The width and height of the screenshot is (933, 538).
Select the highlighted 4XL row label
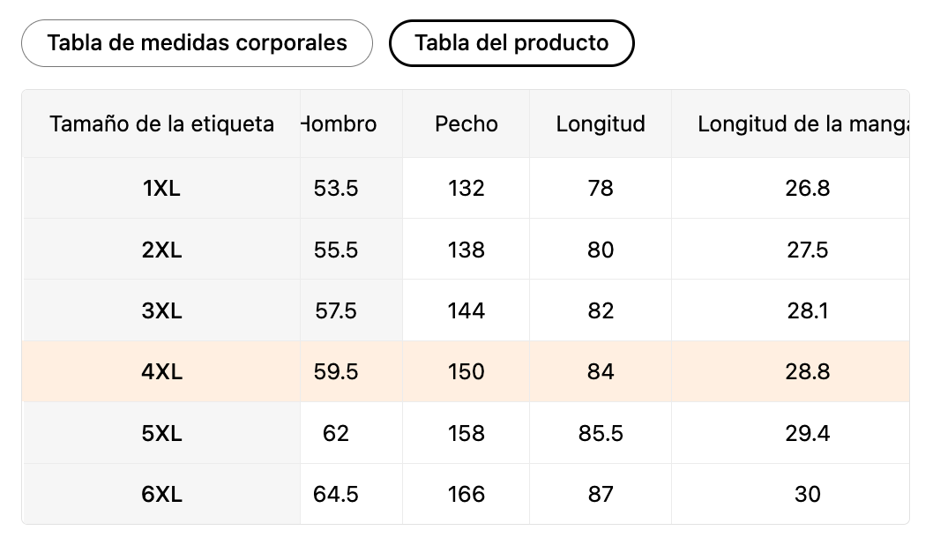(x=161, y=371)
